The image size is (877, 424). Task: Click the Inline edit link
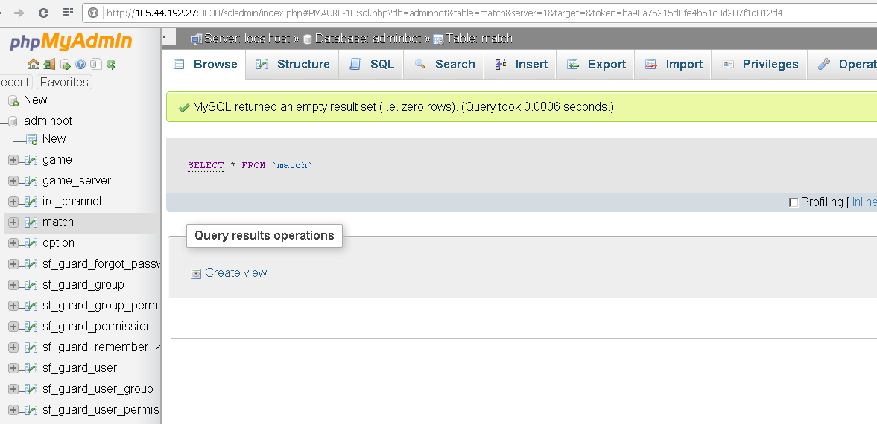pos(864,202)
